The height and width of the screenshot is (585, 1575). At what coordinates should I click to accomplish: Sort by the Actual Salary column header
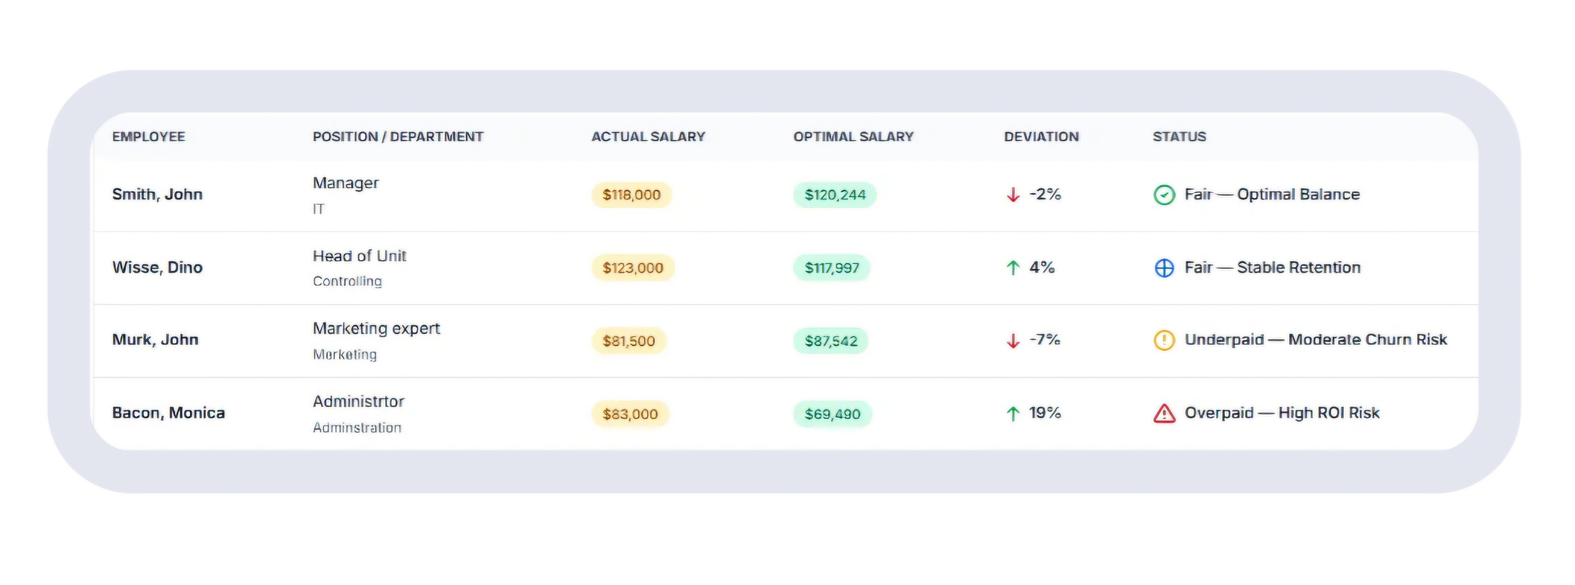(648, 137)
